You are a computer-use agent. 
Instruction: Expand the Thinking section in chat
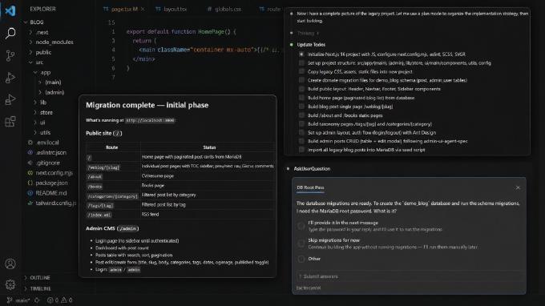[308, 33]
